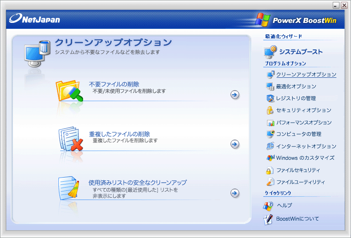351x238 pixels.
Task: Open セキュリティオプション
Action: pos(304,110)
